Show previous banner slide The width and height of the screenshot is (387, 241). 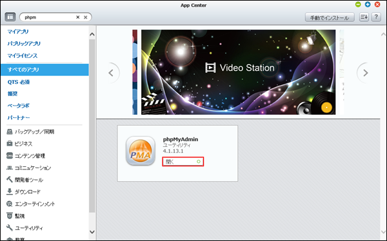tap(111, 73)
